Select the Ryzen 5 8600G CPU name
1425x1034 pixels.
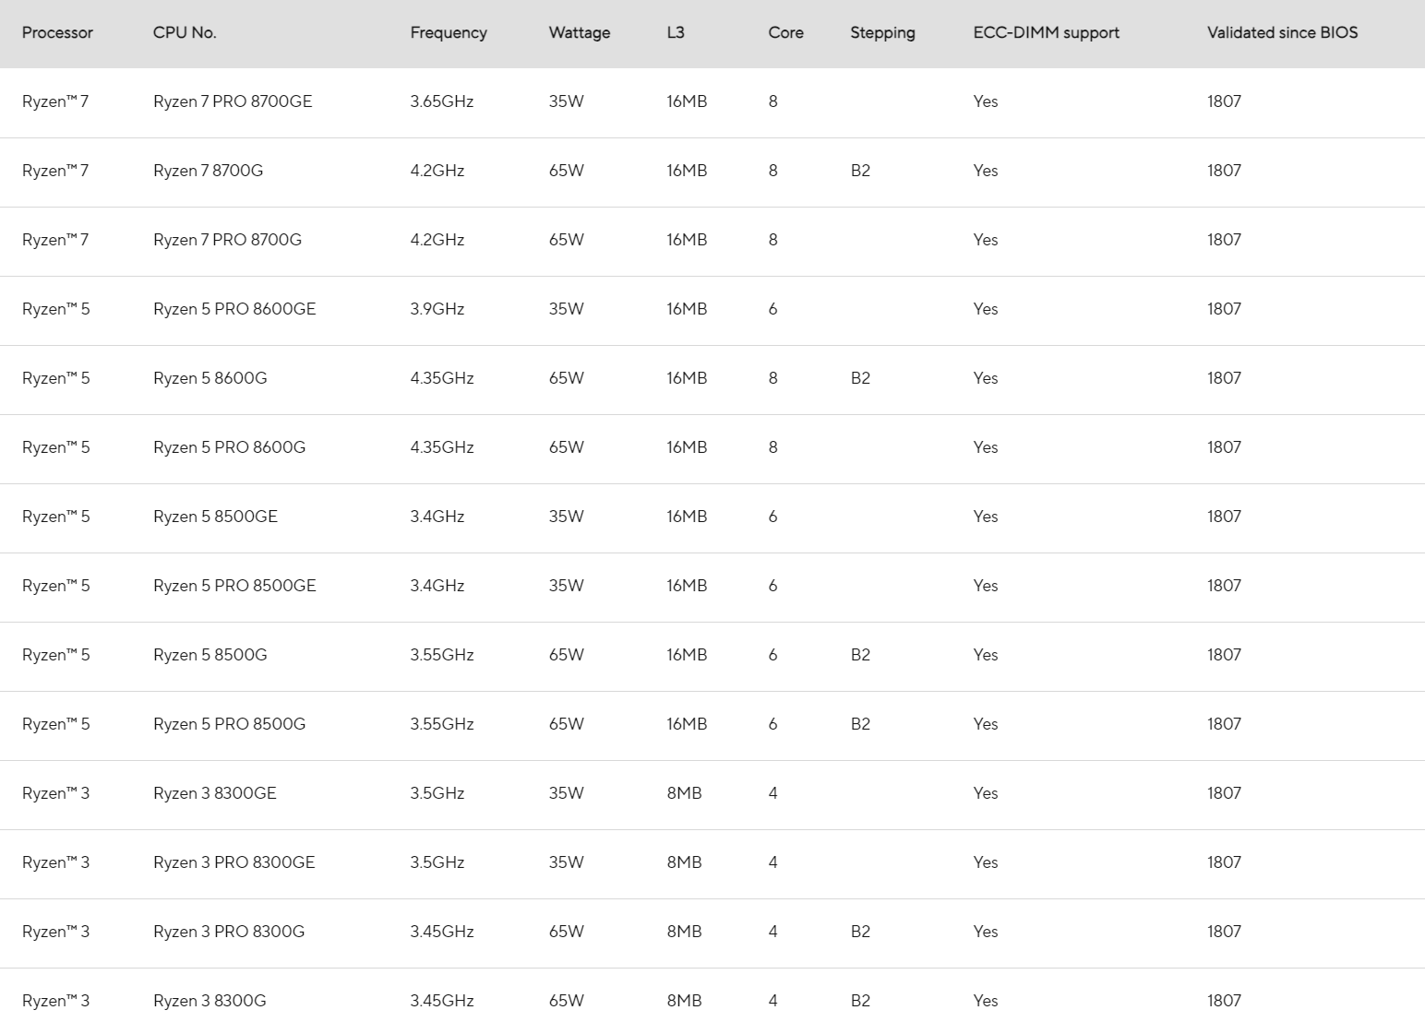(x=210, y=378)
